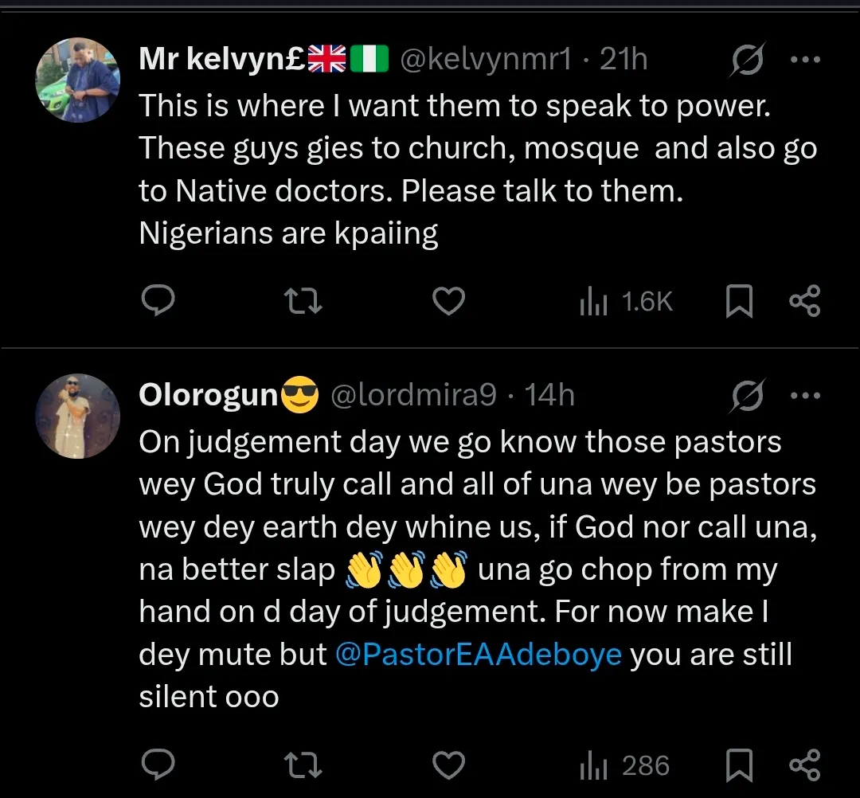Image resolution: width=860 pixels, height=798 pixels.
Task: Like Olorogun's tweet
Action: point(448,765)
